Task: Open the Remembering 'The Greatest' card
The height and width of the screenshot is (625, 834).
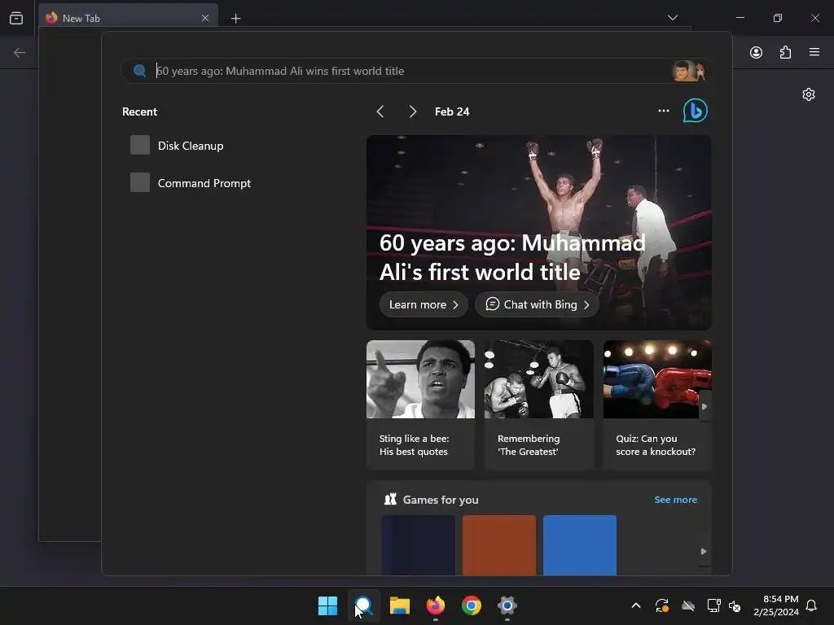Action: click(539, 405)
